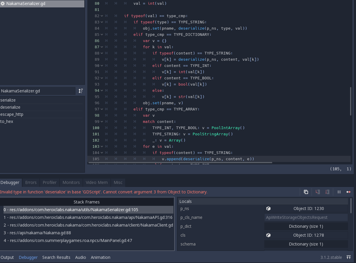Click the 3.1.2.stable version label

pyautogui.click(x=331, y=257)
